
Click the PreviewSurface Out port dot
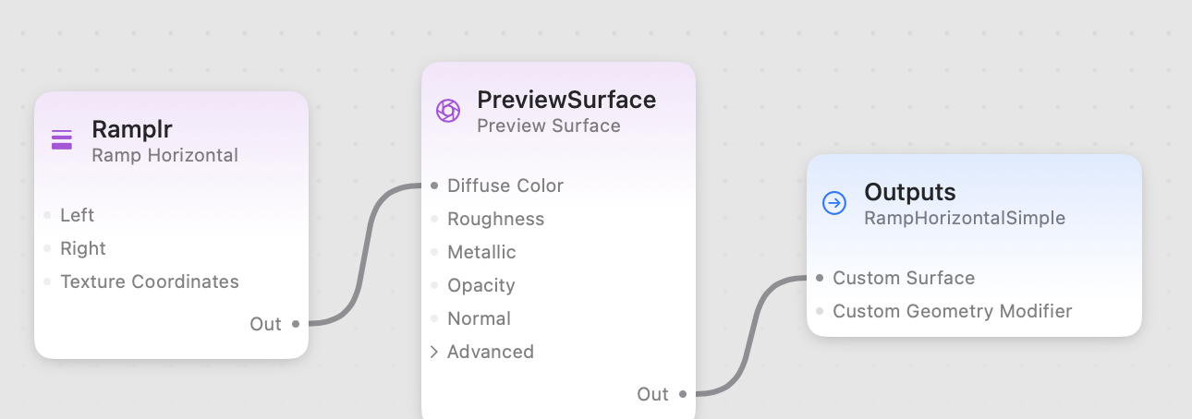tap(683, 394)
